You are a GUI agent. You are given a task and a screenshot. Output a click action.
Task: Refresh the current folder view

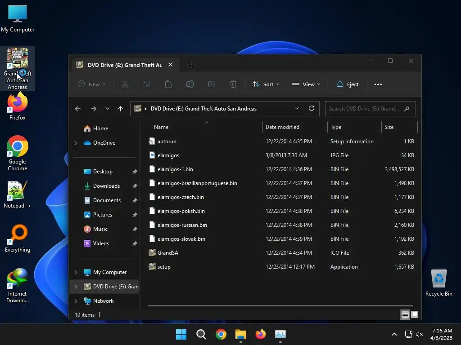coord(312,108)
